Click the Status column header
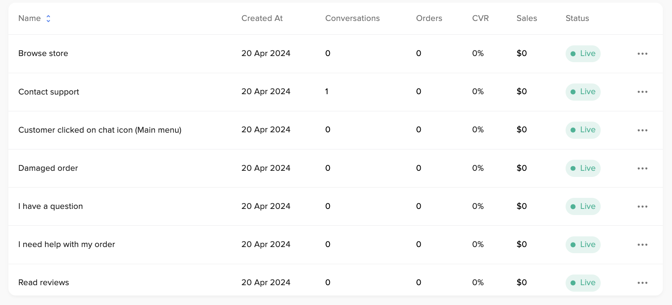Image resolution: width=672 pixels, height=305 pixels. tap(577, 18)
